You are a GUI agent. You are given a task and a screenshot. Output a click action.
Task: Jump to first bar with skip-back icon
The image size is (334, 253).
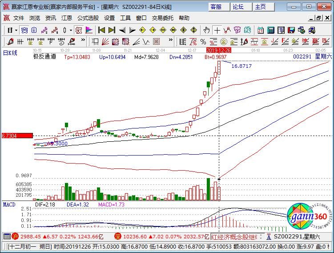101,30
